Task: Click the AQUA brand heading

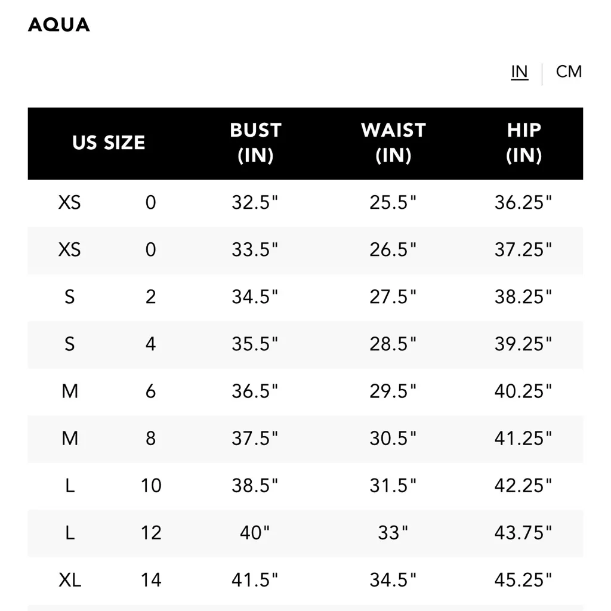Action: pyautogui.click(x=59, y=24)
